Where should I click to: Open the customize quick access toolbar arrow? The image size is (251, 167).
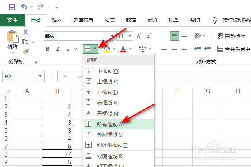[x=56, y=7]
